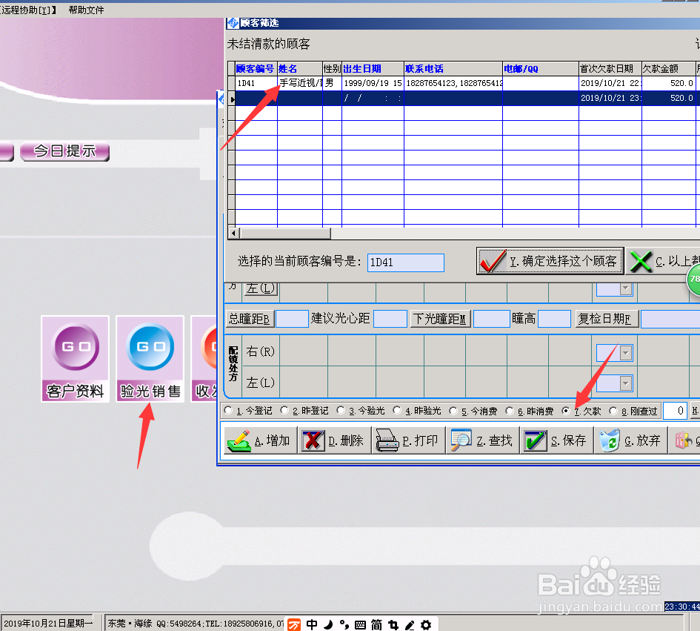Click the upper 左(L) button
The height and width of the screenshot is (631, 700).
pos(261,288)
